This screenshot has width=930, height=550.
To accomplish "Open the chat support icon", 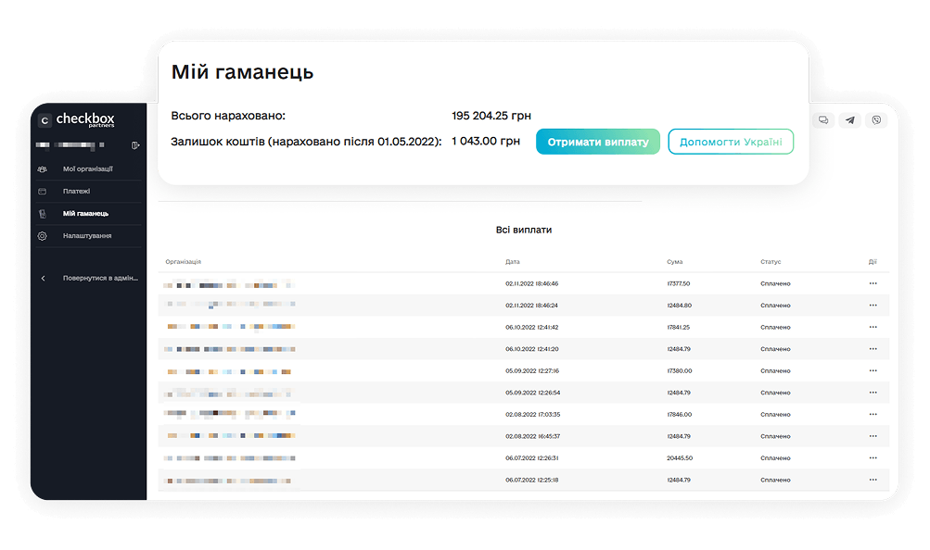I will [x=822, y=120].
